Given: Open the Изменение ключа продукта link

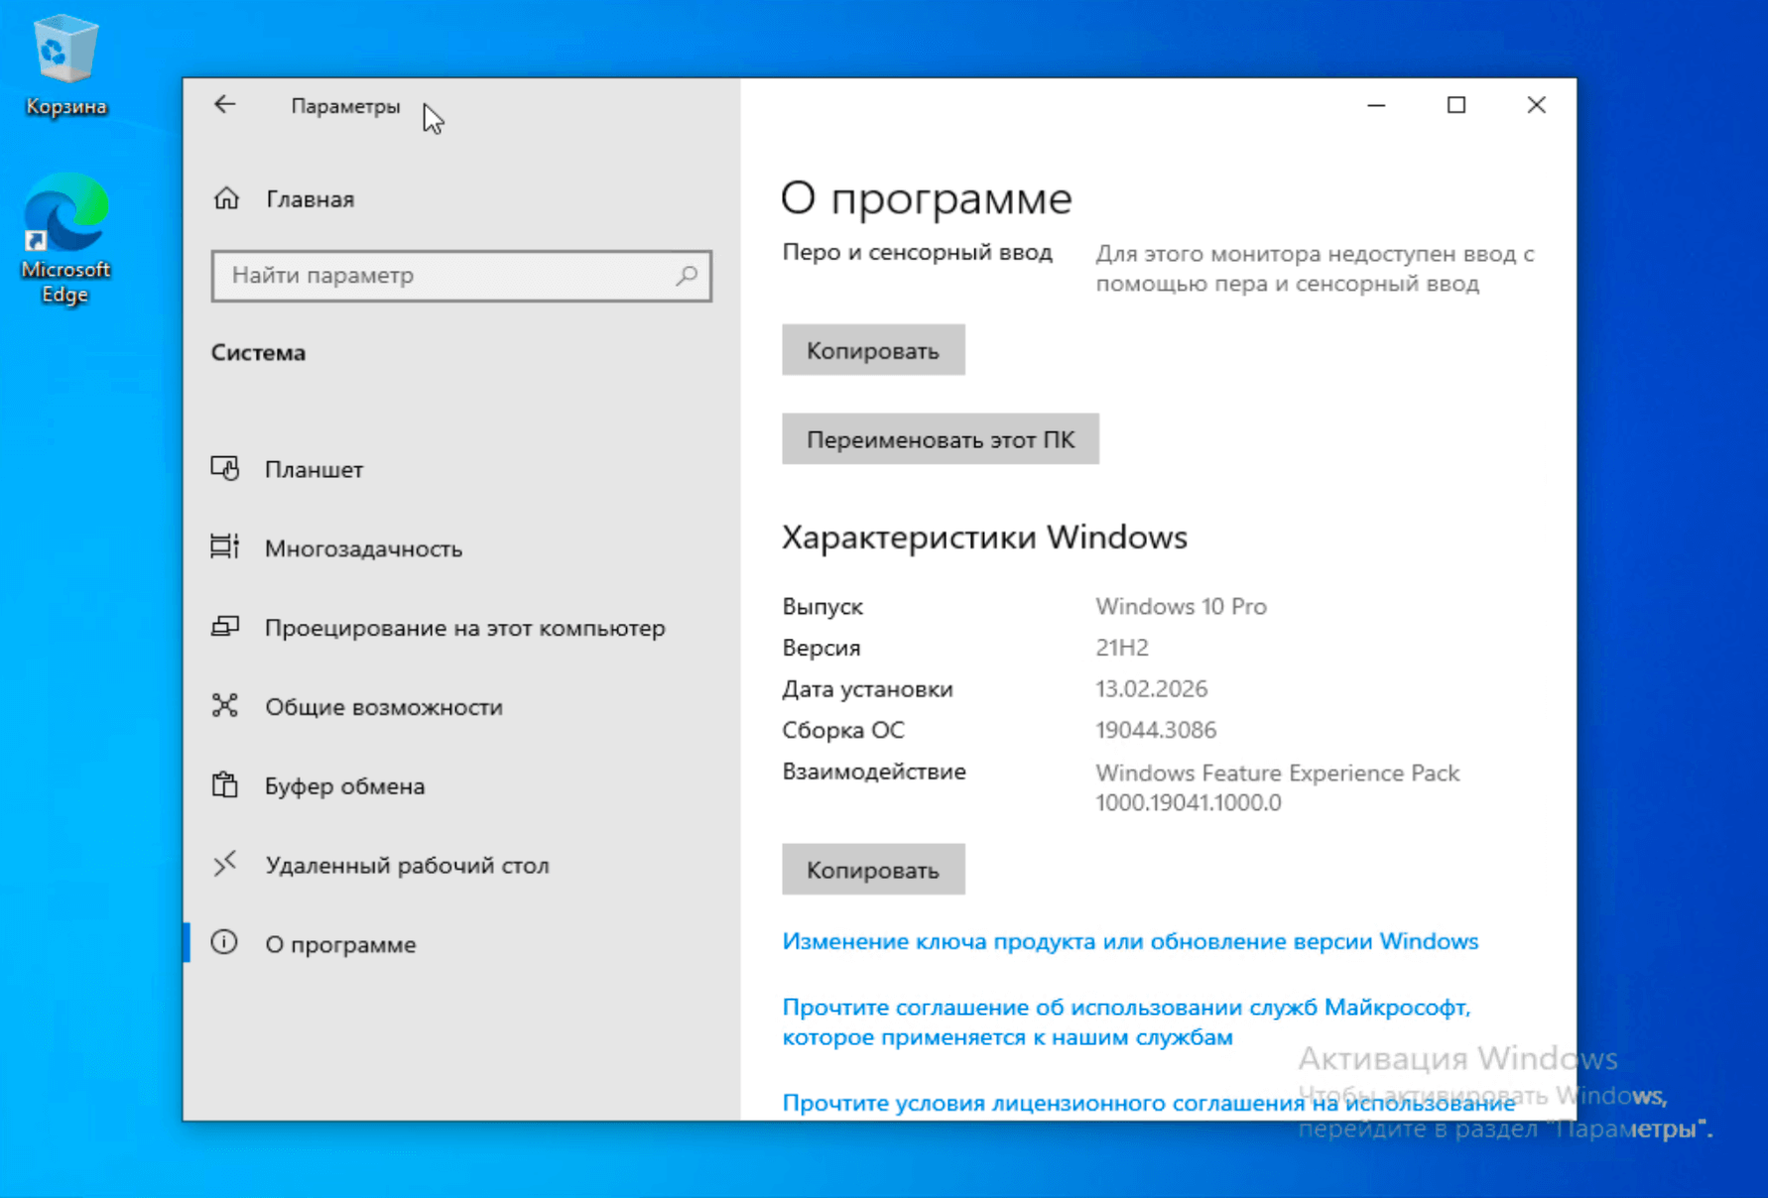Looking at the screenshot, I should click(x=1129, y=941).
